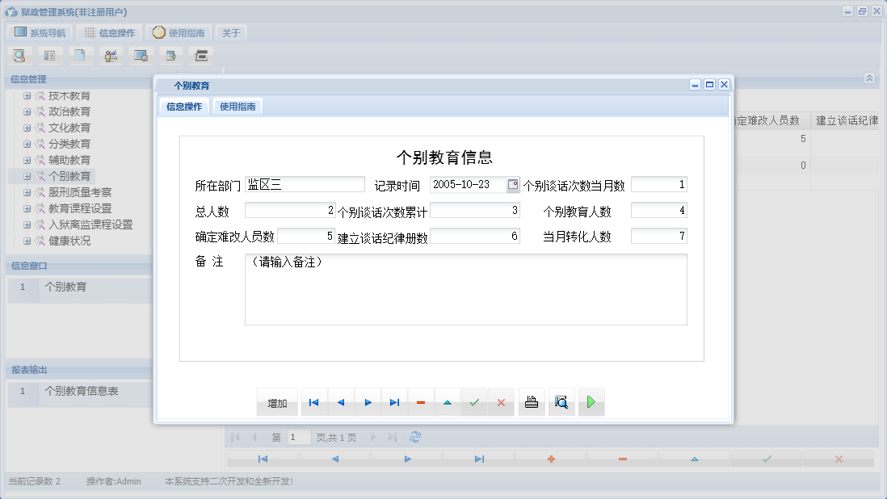Click the page number input field
The width and height of the screenshot is (887, 499).
coord(297,436)
